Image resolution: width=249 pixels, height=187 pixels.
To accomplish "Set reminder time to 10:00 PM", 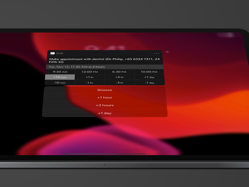I will point(149,72).
